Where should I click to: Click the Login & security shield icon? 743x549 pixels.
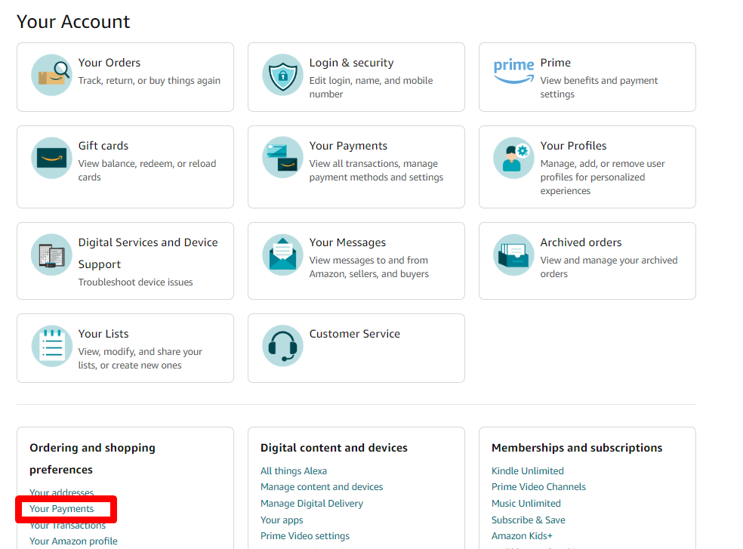tap(283, 75)
